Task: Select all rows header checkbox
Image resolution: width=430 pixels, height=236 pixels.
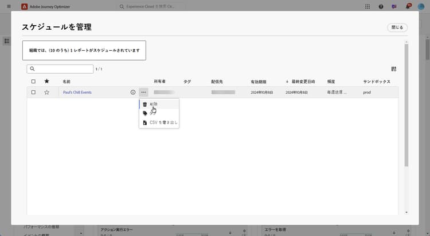Action: (x=33, y=82)
